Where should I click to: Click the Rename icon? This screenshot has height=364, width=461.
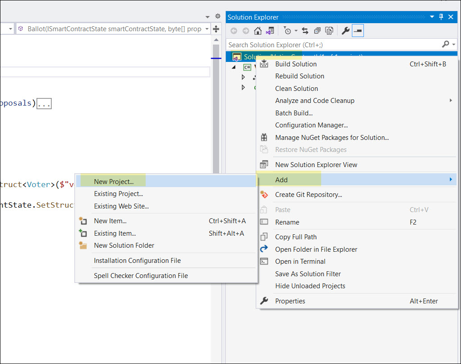(264, 222)
